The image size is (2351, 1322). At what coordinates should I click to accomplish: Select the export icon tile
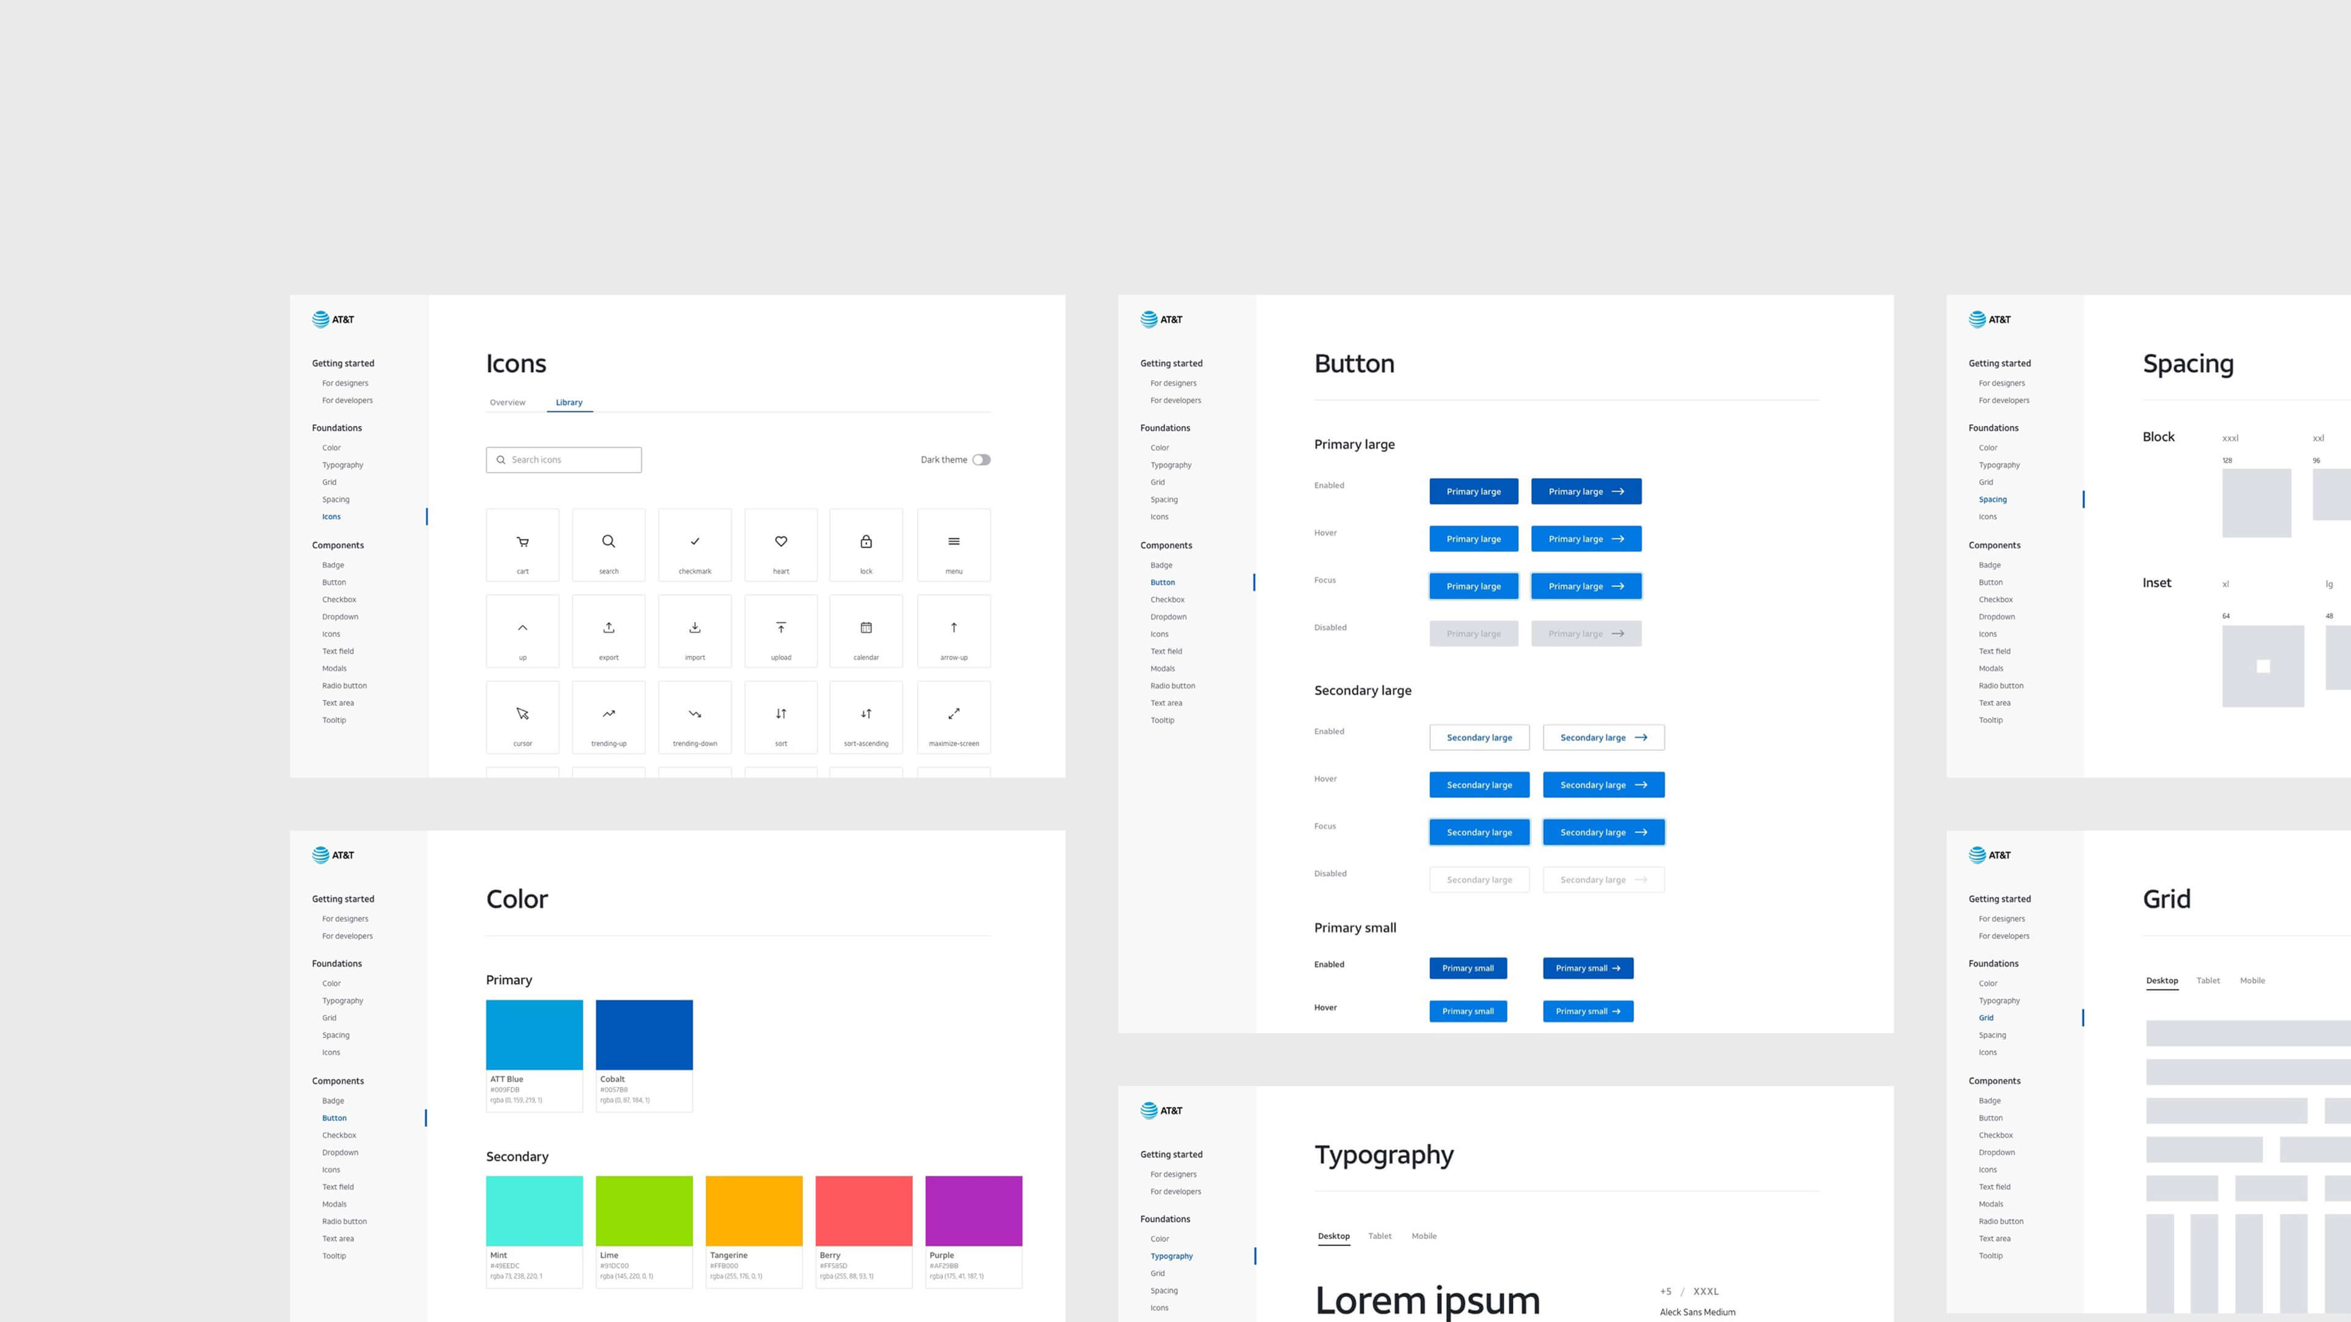point(609,632)
